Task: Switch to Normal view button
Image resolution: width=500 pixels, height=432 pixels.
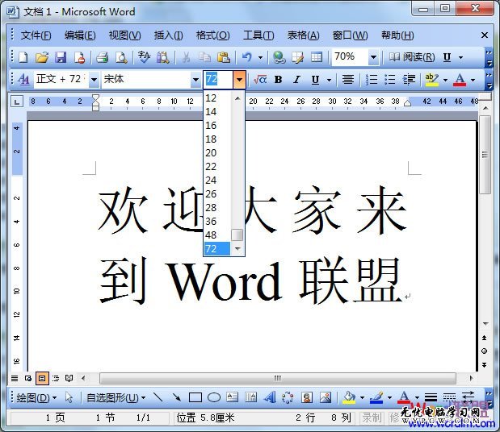Action: [15, 378]
